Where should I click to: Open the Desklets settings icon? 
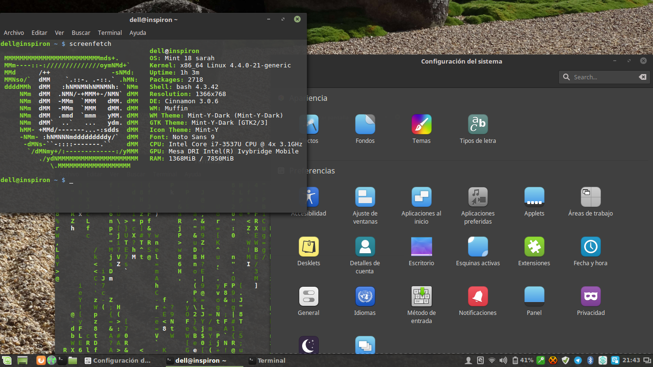click(309, 247)
